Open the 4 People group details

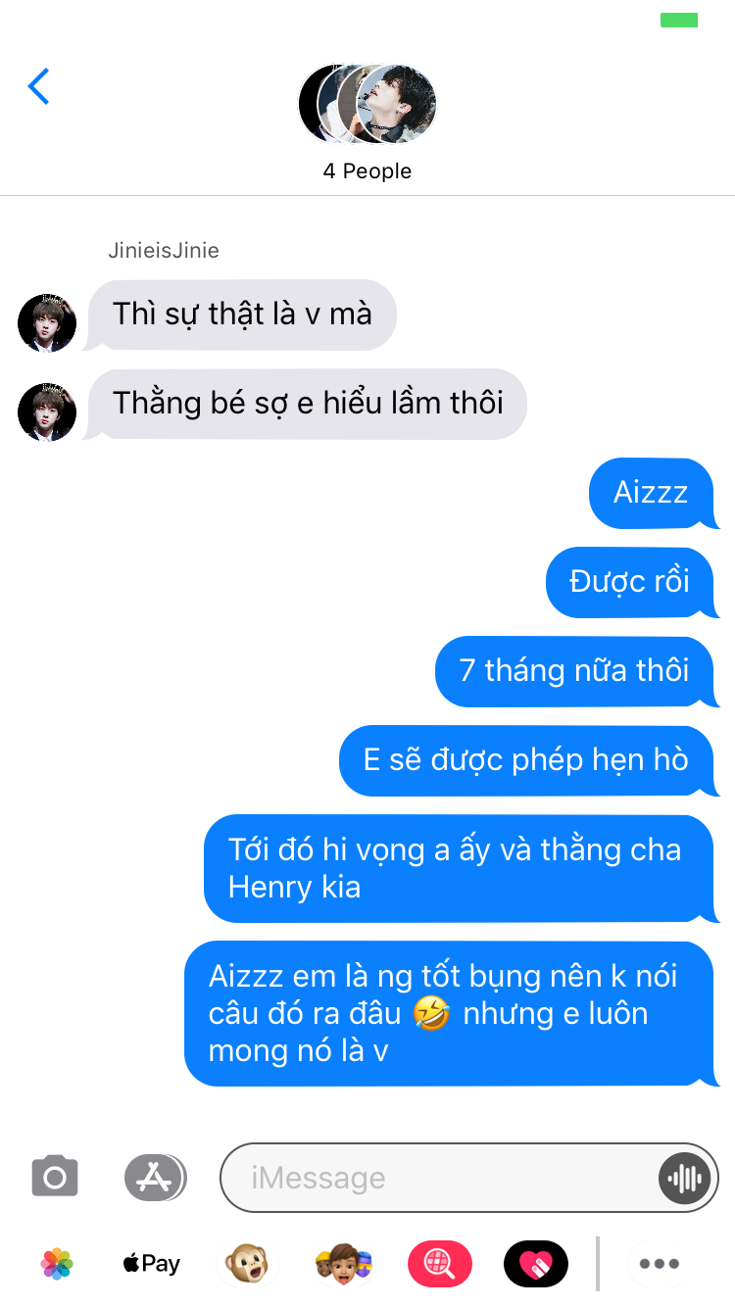click(367, 171)
